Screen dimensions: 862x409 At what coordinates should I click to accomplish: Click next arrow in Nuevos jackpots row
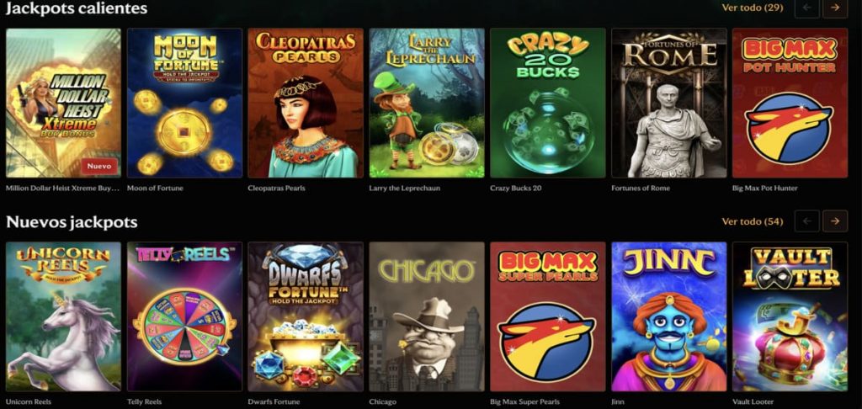pos(835,221)
